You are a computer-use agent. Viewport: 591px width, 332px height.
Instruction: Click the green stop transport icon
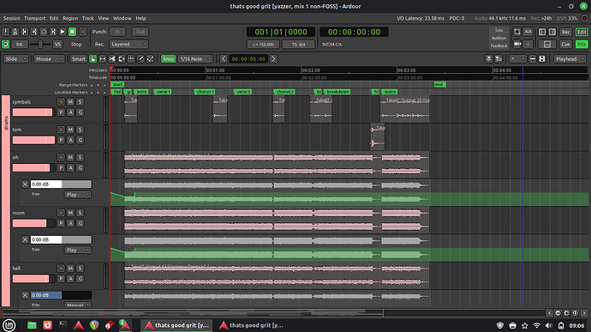(72, 32)
